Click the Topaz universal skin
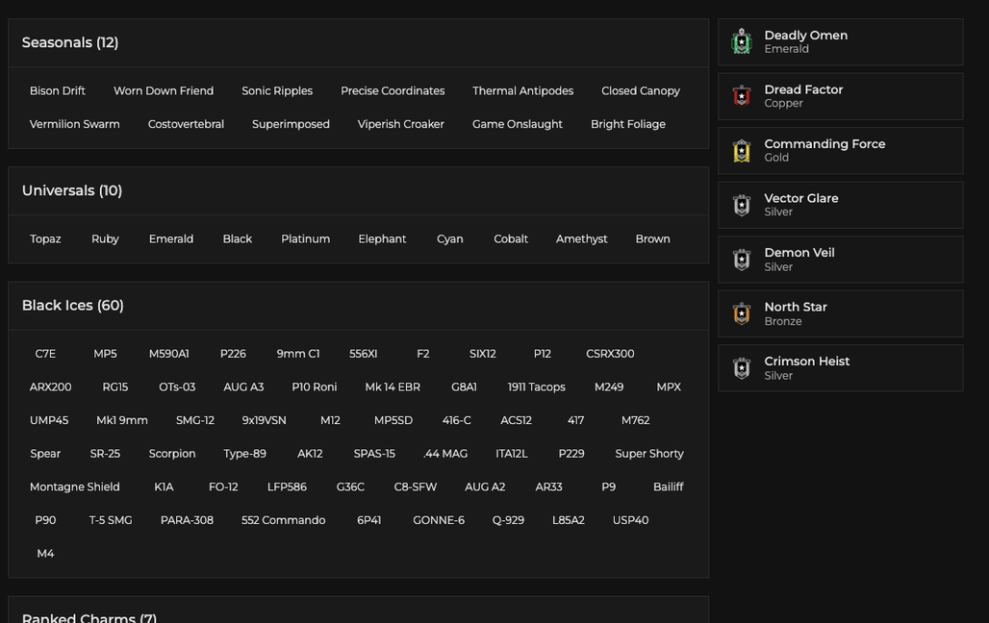The height and width of the screenshot is (623, 989). coord(45,239)
